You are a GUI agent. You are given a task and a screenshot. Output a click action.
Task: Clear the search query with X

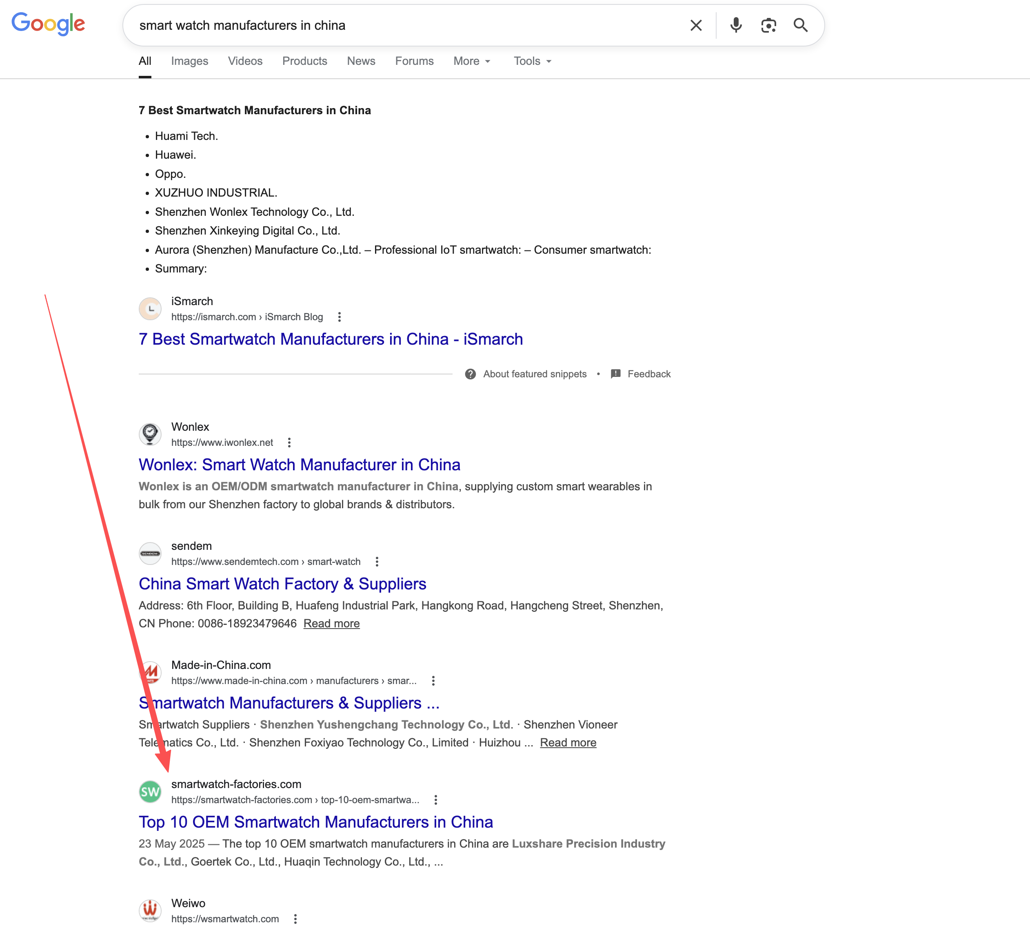click(x=696, y=26)
